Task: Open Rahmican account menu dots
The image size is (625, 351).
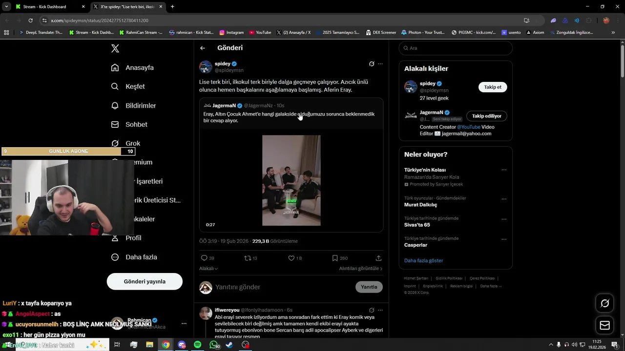Action: pos(184,324)
